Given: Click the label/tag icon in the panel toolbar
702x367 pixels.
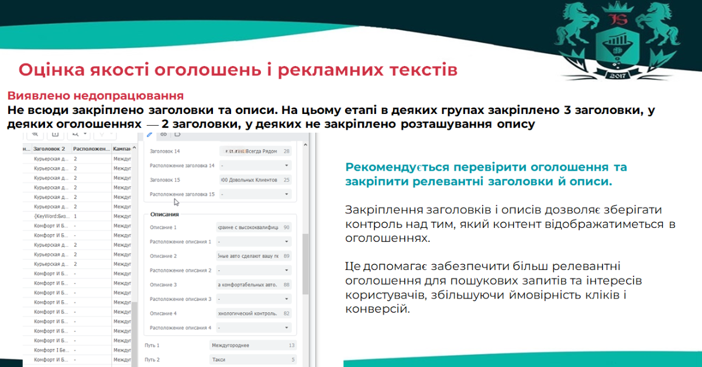Looking at the screenshot, I should [177, 134].
